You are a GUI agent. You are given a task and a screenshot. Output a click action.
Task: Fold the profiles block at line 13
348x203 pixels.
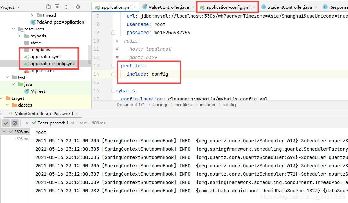tap(113, 66)
